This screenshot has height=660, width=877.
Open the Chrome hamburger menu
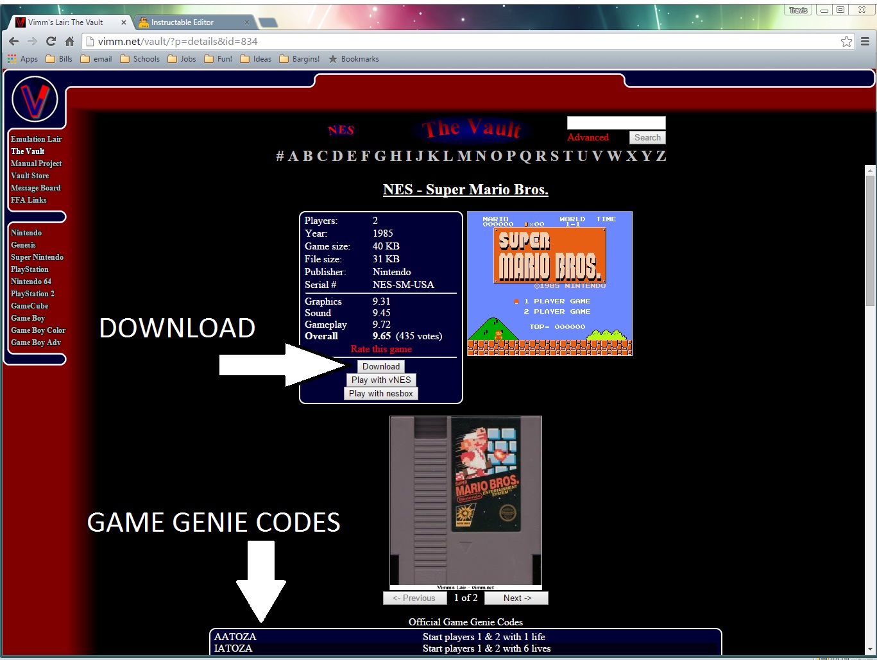click(x=865, y=41)
